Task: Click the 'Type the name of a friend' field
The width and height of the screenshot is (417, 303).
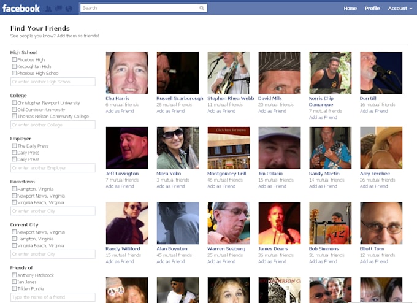Action: (x=53, y=297)
